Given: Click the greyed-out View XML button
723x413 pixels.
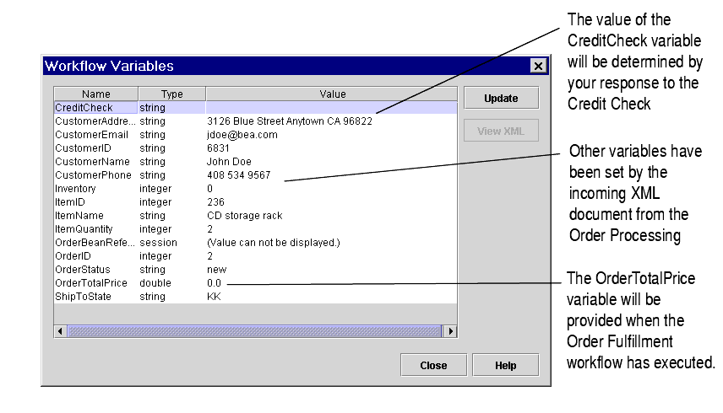Looking at the screenshot, I should click(x=501, y=131).
